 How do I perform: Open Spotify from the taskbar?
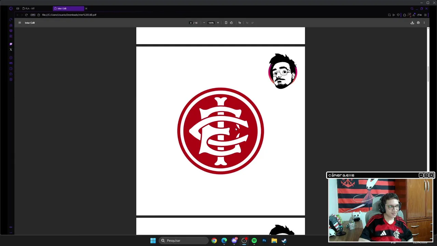coord(254,241)
